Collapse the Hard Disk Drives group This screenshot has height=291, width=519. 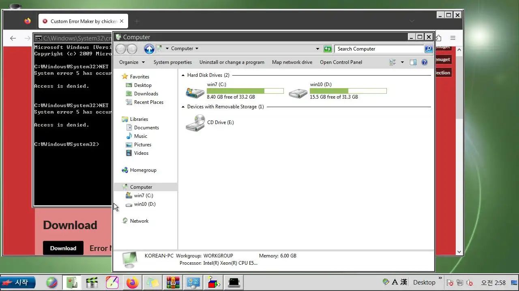click(x=183, y=75)
